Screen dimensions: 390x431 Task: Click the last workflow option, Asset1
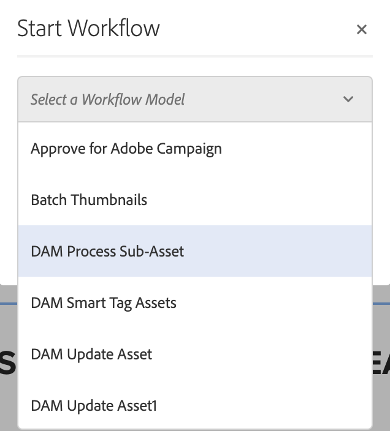coord(94,406)
